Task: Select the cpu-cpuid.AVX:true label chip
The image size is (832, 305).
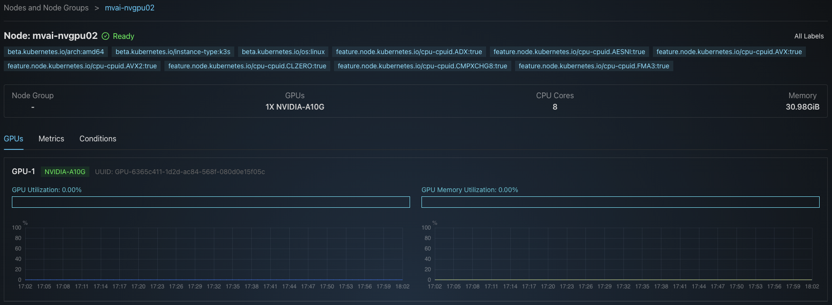Action: (x=729, y=52)
